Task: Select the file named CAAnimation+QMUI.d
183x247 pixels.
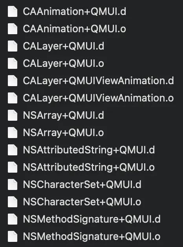Action: click(x=75, y=11)
